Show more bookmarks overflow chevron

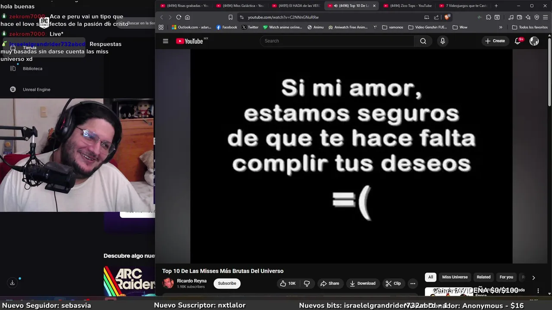[501, 27]
